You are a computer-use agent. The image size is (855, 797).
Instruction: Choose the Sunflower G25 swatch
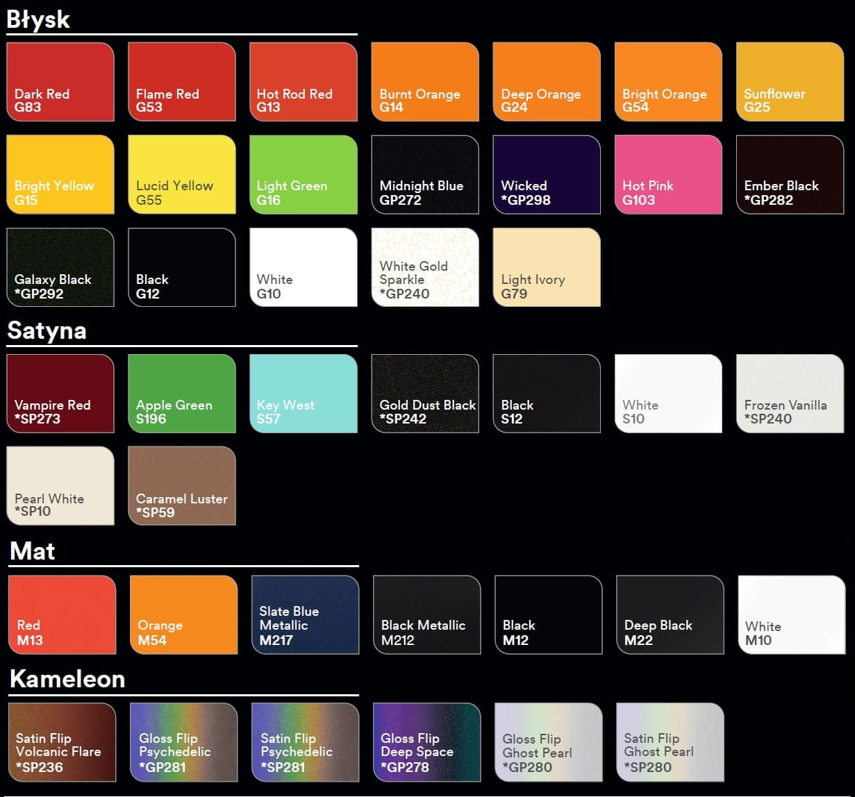pos(790,82)
